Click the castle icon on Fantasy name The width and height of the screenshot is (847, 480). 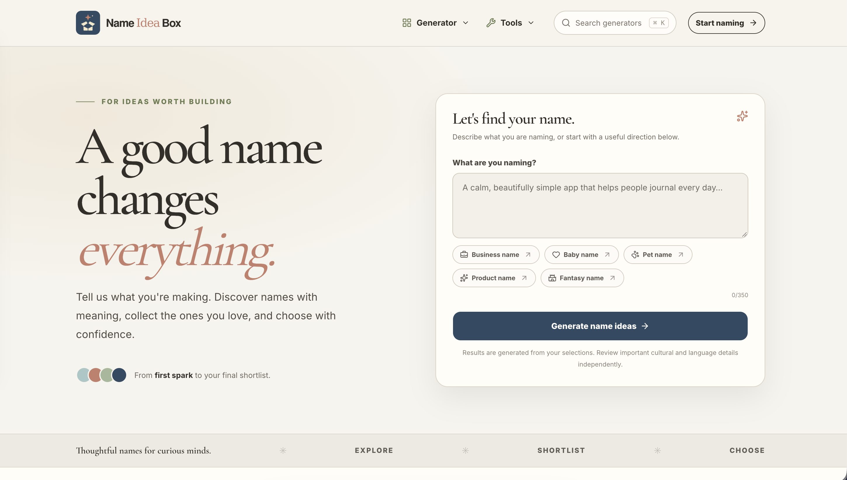click(552, 278)
